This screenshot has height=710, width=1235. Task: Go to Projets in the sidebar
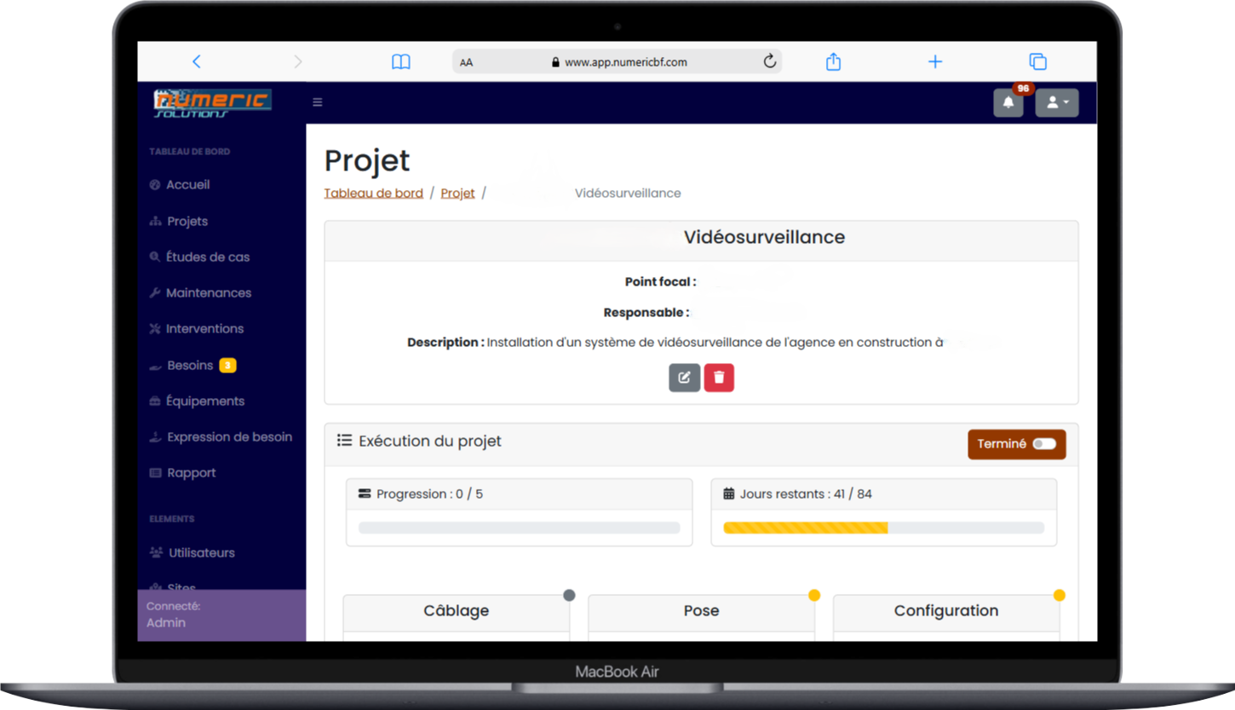187,222
